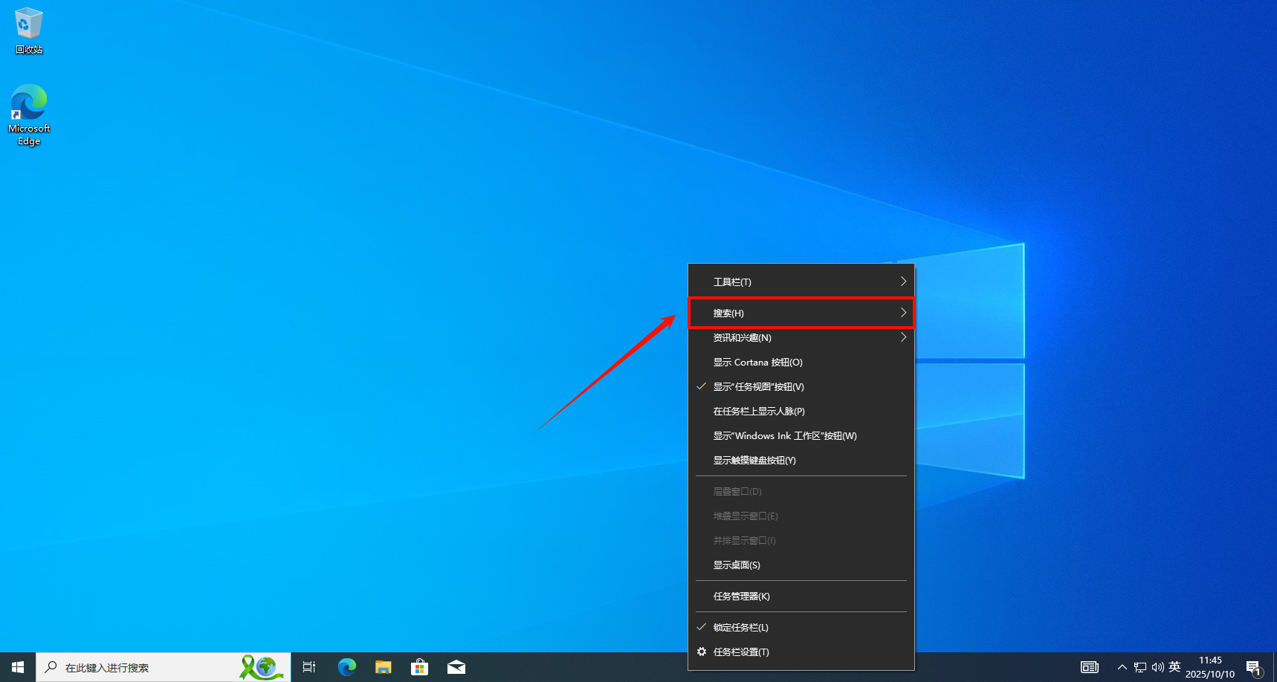
Task: Open Microsoft Store from the taskbar
Action: [x=419, y=667]
